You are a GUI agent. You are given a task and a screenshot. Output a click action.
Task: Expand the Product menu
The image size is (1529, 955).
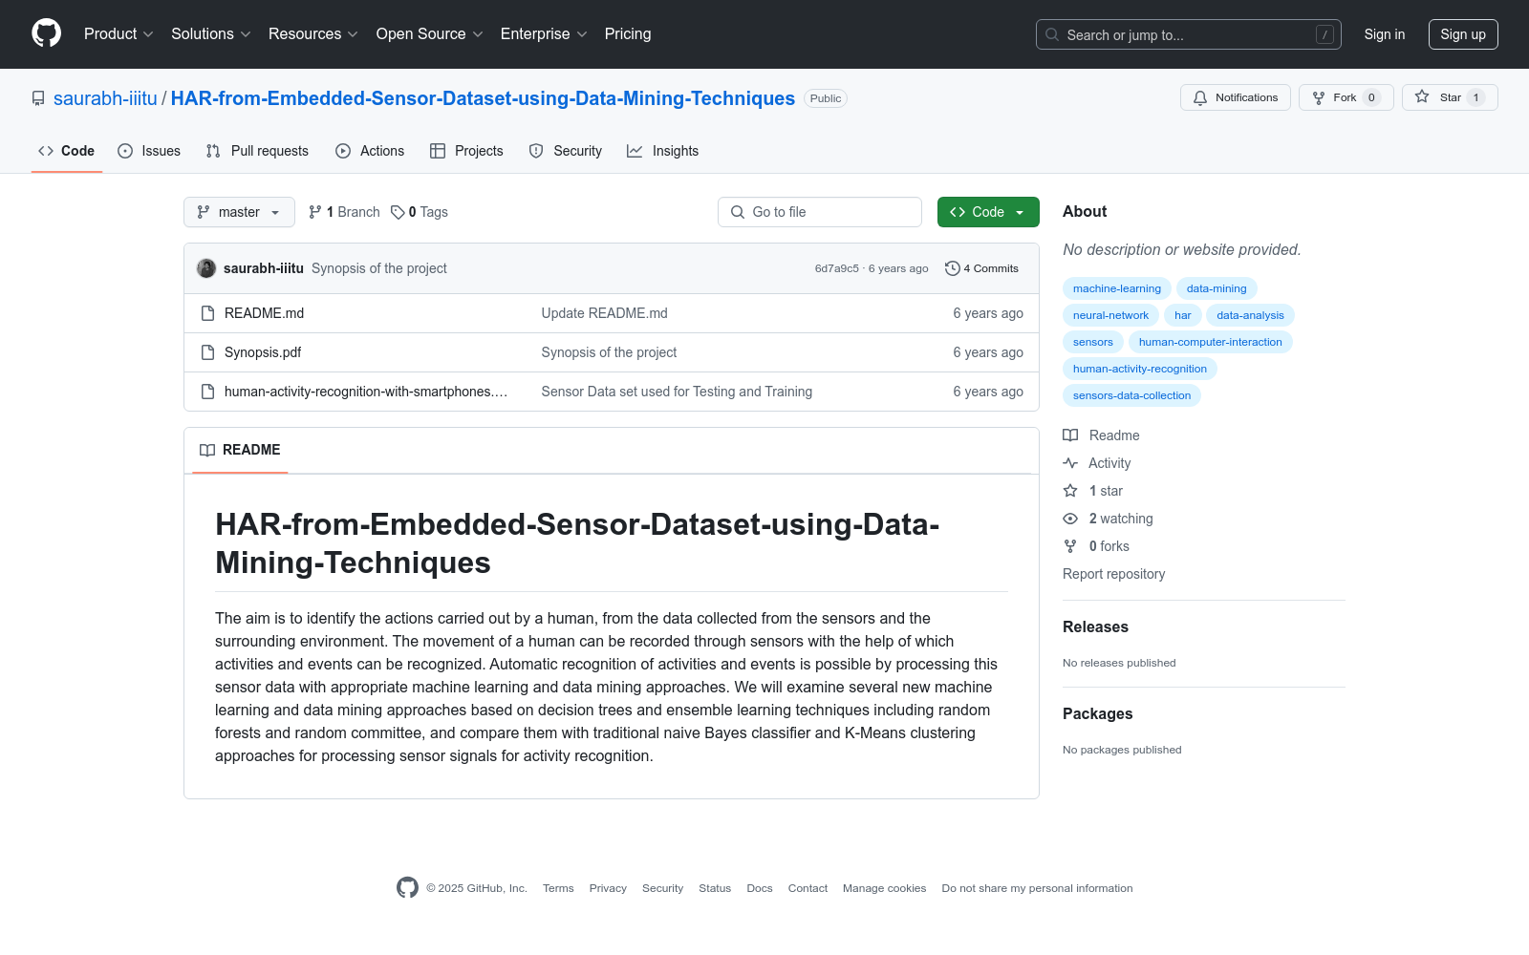pos(118,34)
